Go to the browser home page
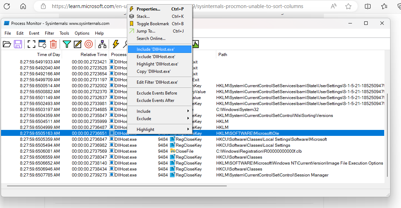 23,6
